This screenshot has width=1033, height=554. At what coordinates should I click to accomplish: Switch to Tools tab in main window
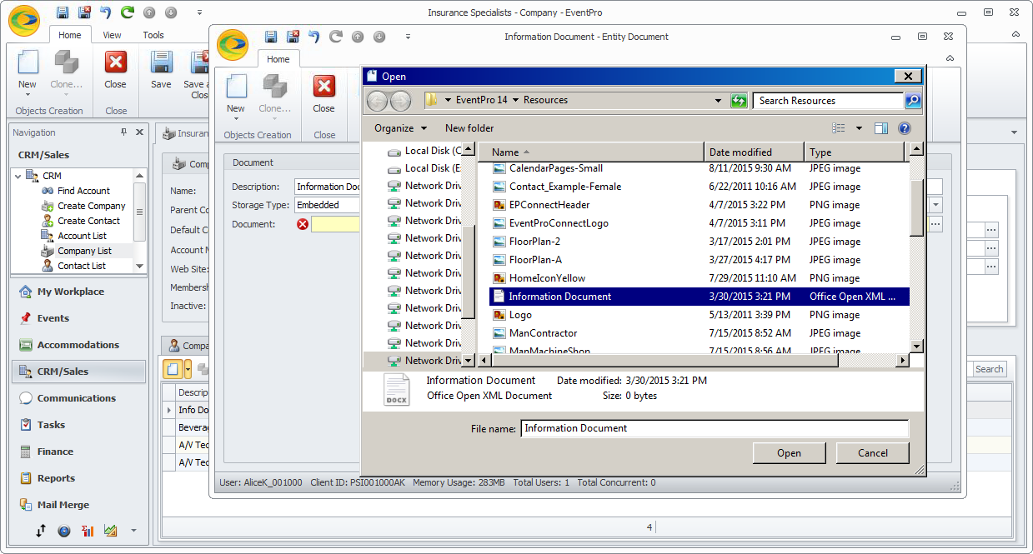point(153,35)
